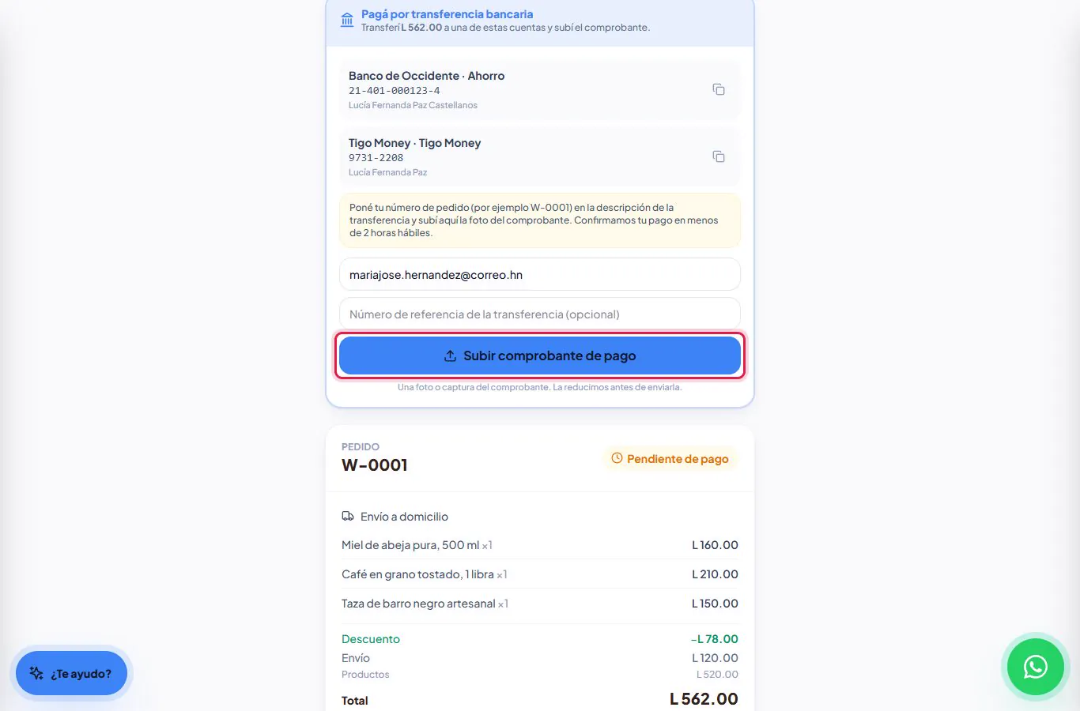
Task: Click the delivery truck icon
Action: [348, 516]
